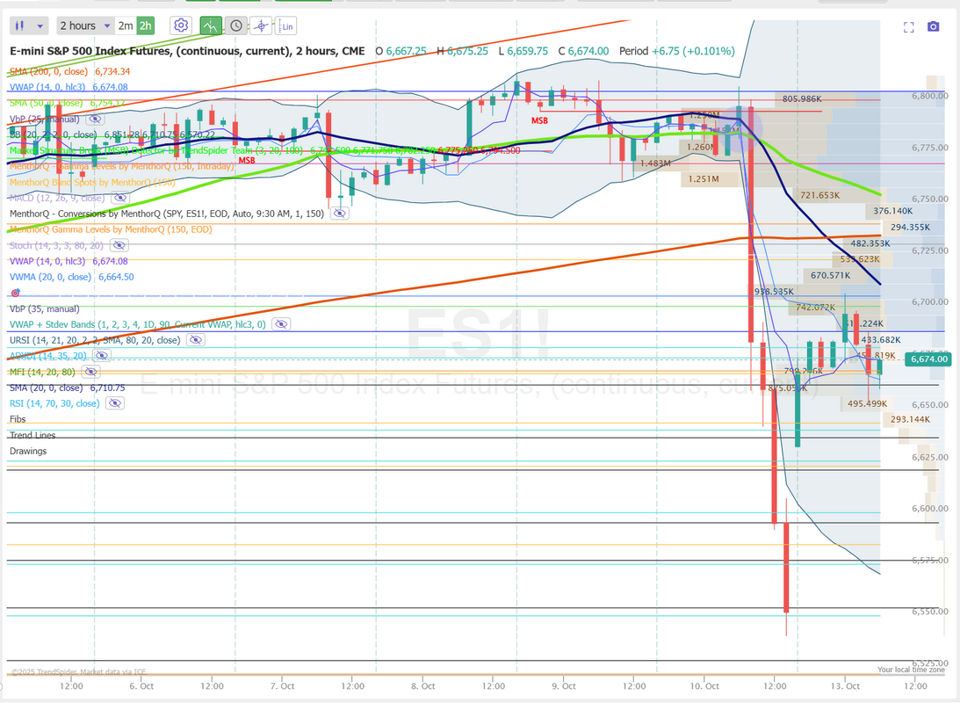The width and height of the screenshot is (960, 703).
Task: Open the 2 hours timeframe dropdown
Action: (85, 25)
